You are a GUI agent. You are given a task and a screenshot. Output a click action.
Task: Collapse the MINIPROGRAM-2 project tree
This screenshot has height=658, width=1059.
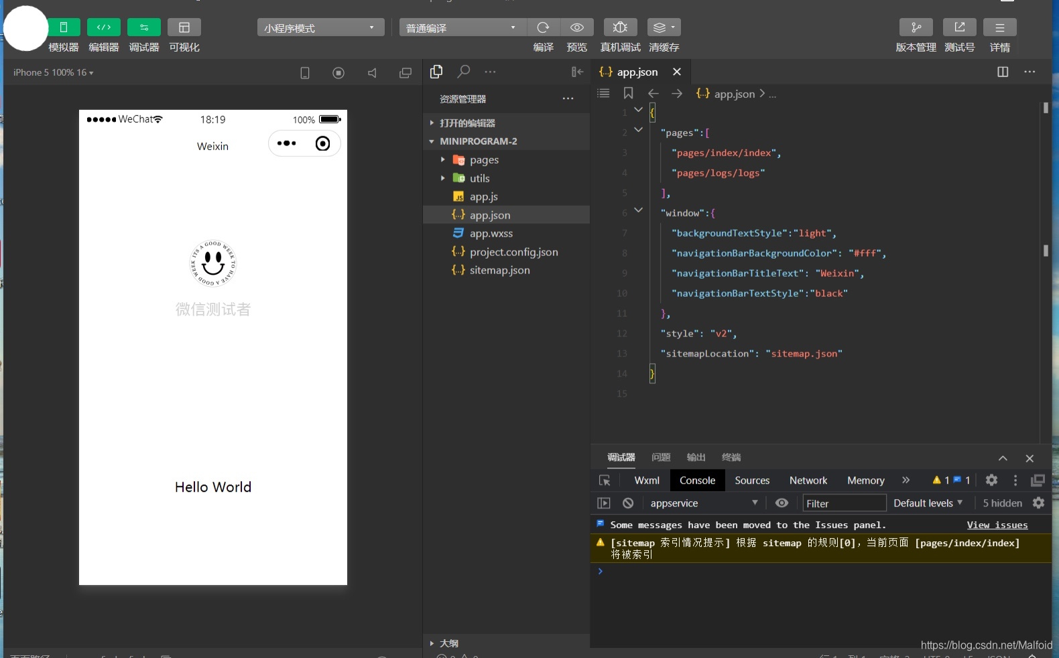tap(507, 141)
